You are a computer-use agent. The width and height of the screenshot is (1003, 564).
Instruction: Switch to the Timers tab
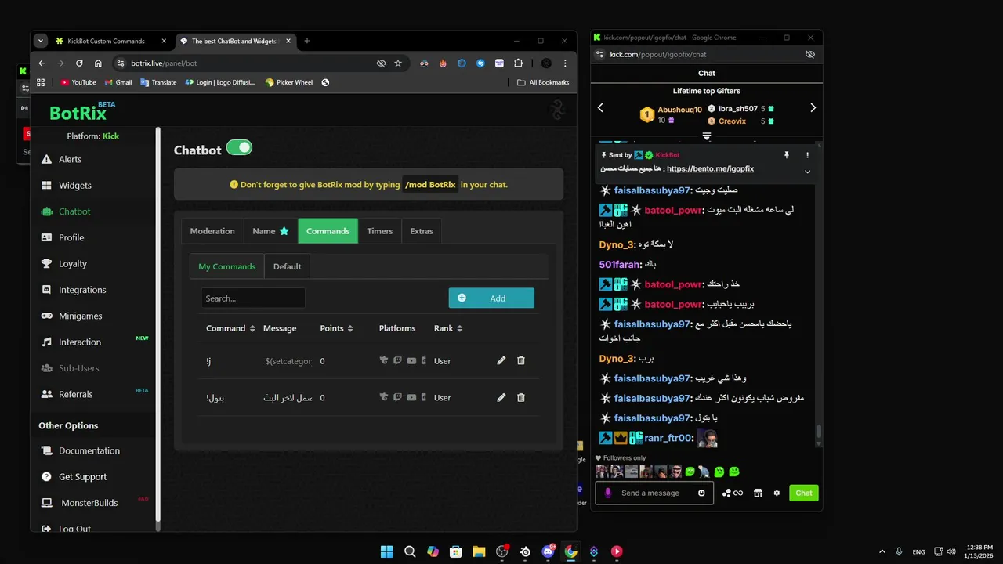click(x=380, y=231)
